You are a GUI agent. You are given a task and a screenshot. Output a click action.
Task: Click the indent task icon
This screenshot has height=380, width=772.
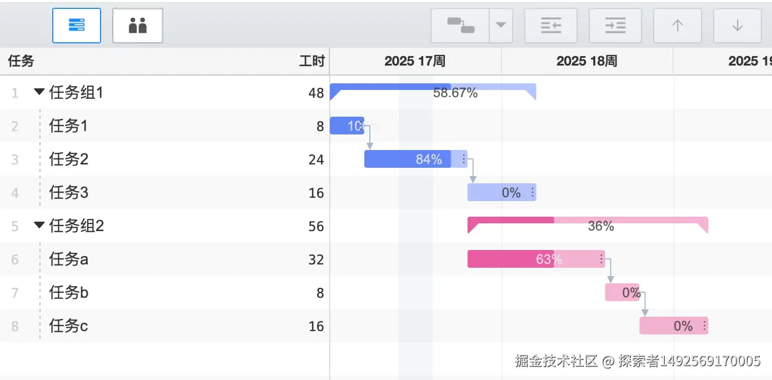[x=615, y=26]
